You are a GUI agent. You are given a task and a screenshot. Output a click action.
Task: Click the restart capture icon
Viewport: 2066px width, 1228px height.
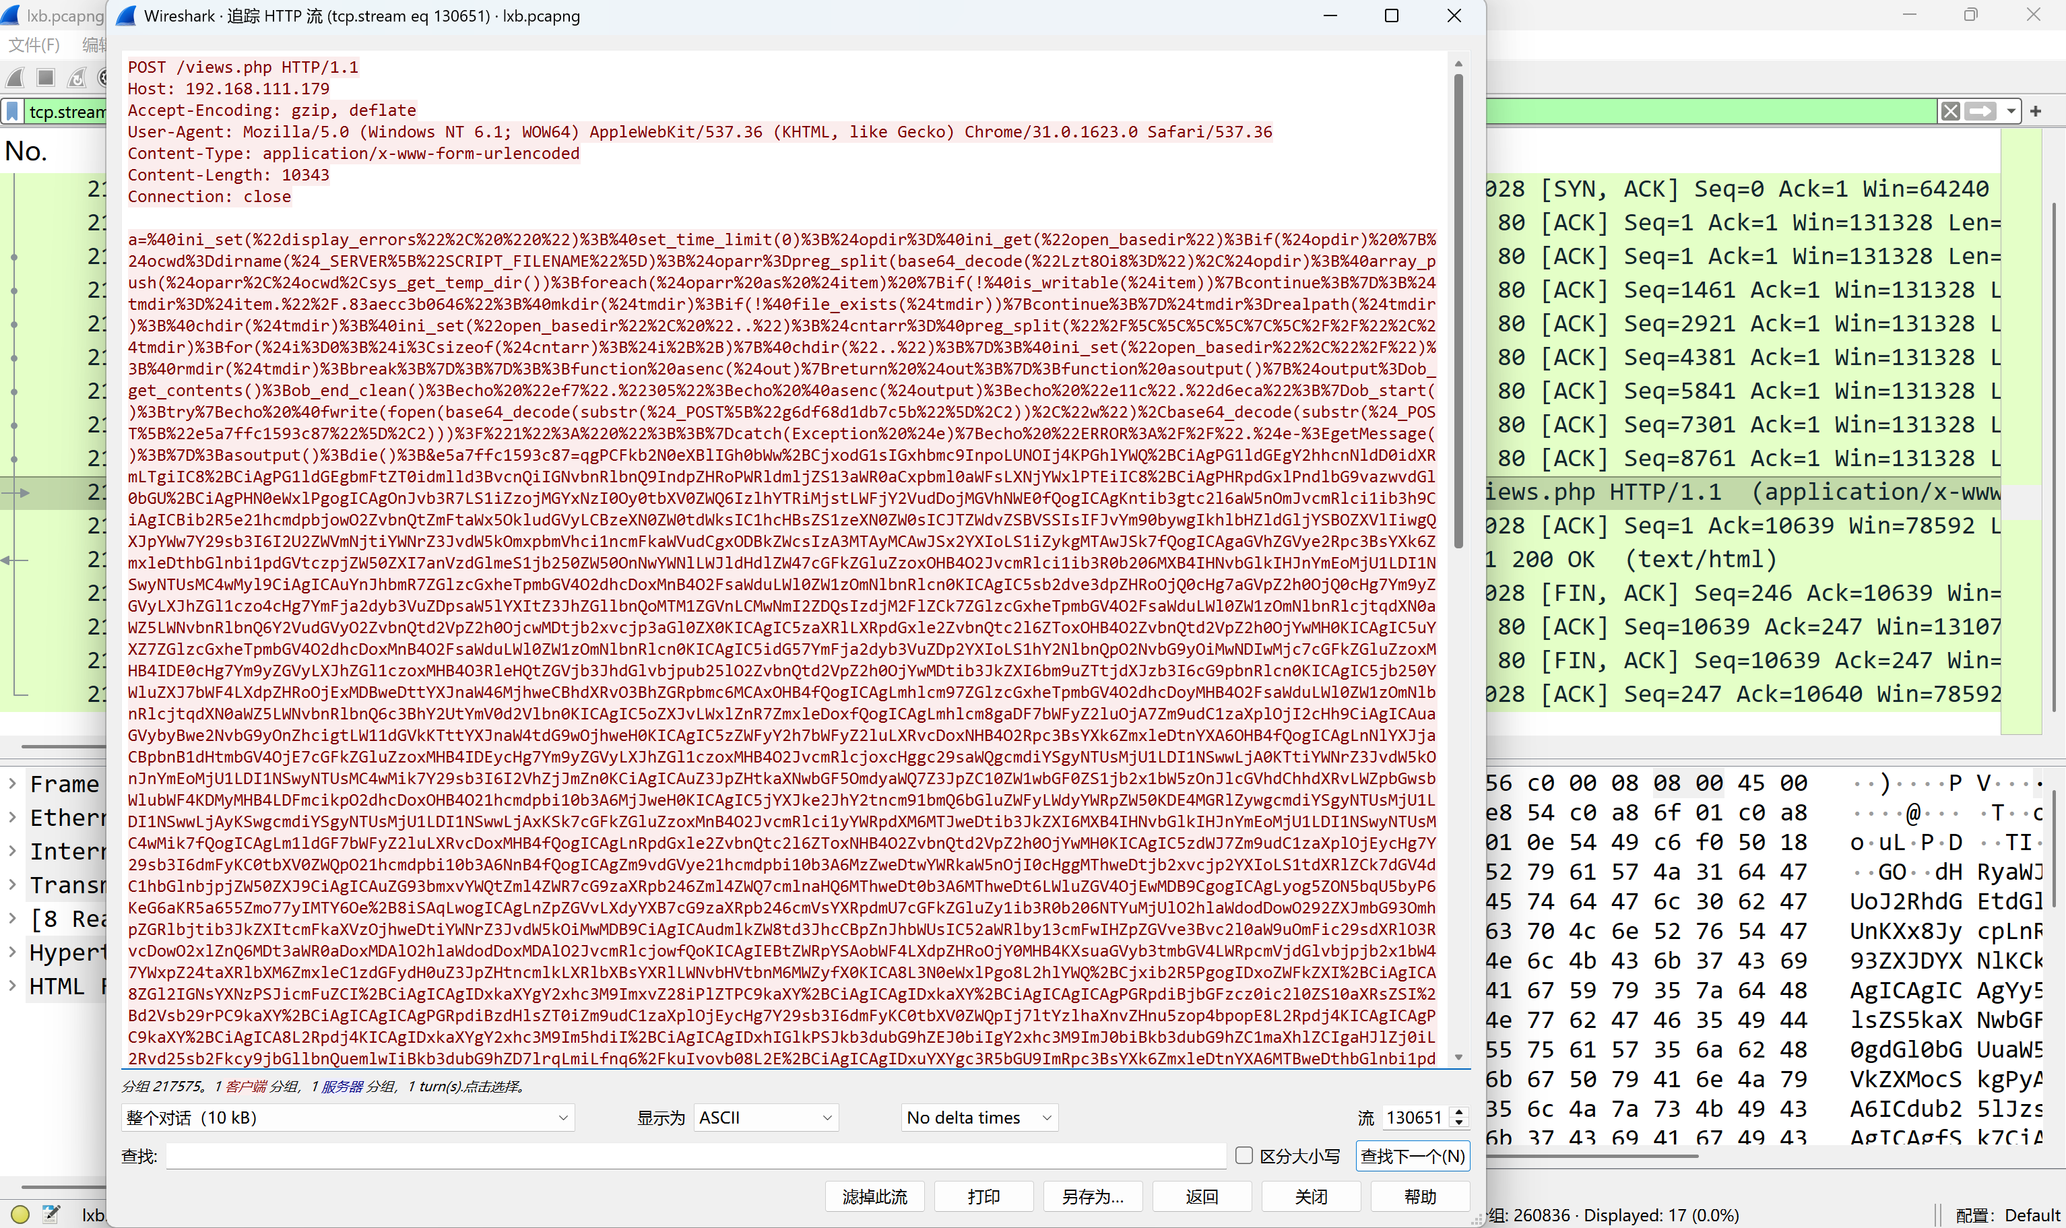point(76,77)
